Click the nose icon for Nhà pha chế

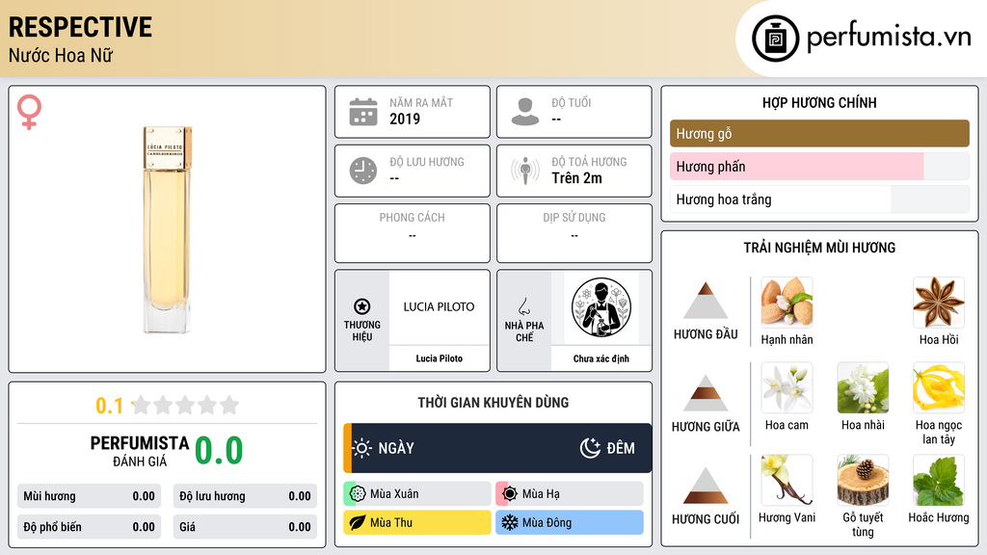[x=523, y=306]
